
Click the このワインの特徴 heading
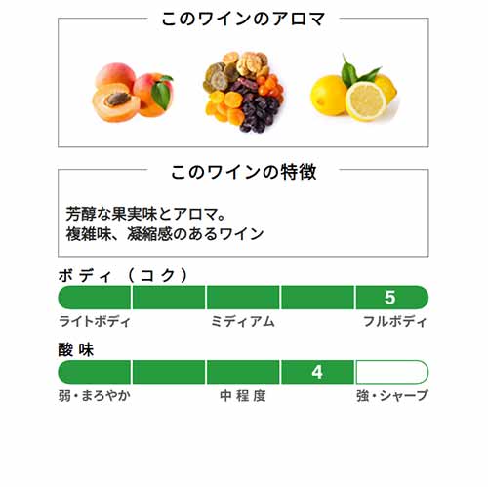(x=243, y=172)
